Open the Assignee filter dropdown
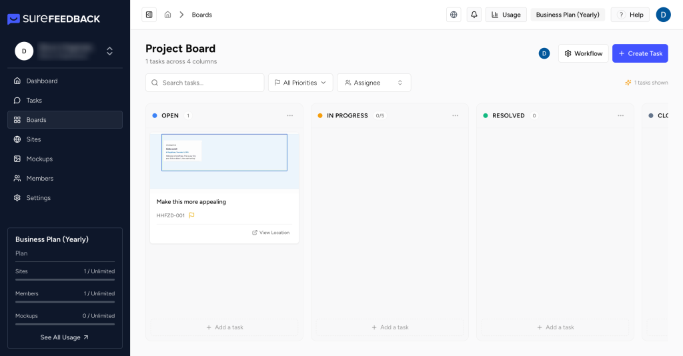 (374, 83)
